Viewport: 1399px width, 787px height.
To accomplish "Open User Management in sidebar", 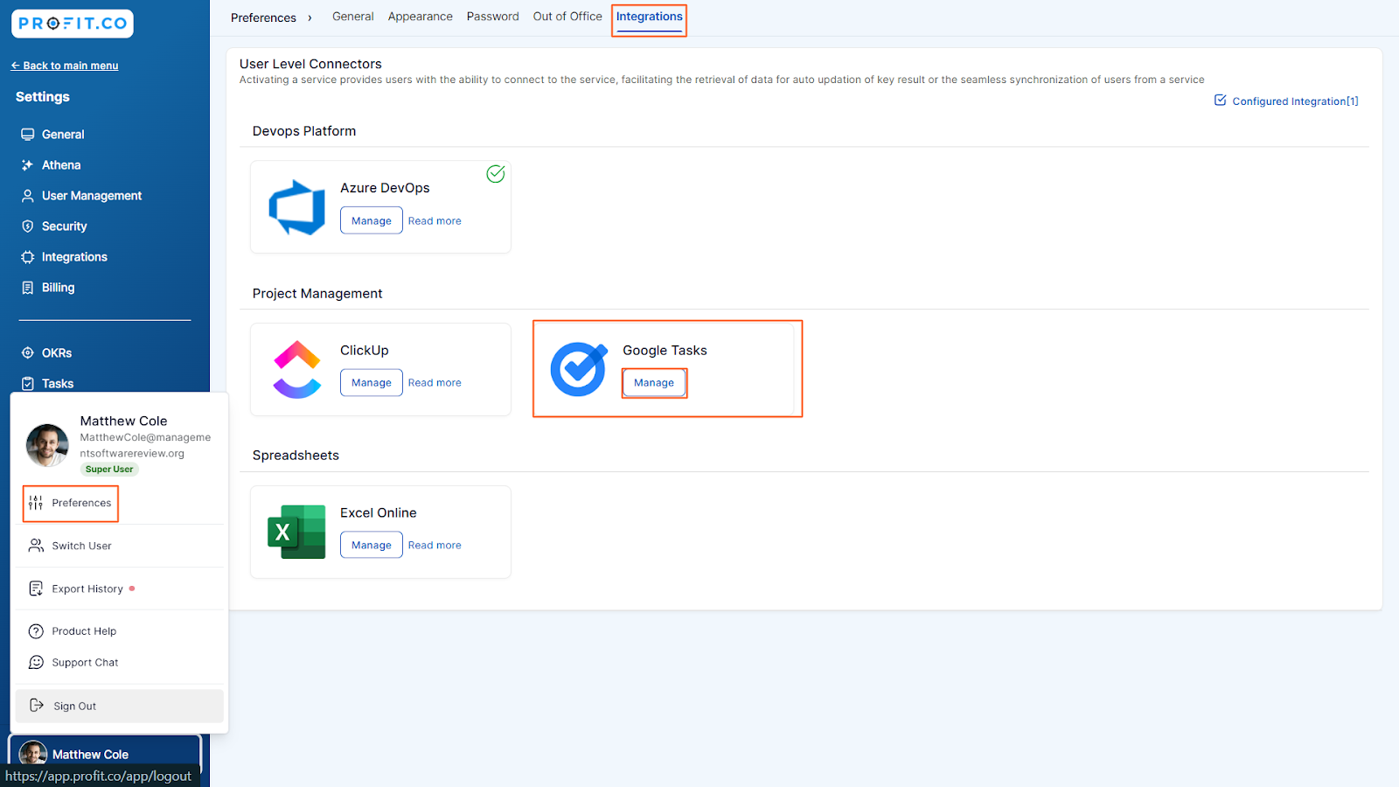I will point(81,196).
